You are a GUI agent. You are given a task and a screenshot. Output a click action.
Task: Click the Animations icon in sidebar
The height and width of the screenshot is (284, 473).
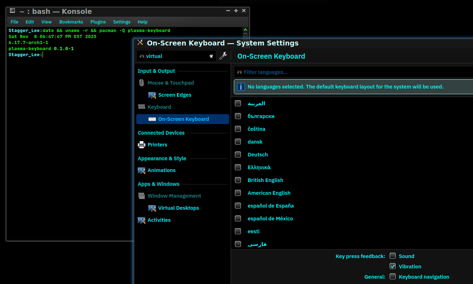(142, 170)
